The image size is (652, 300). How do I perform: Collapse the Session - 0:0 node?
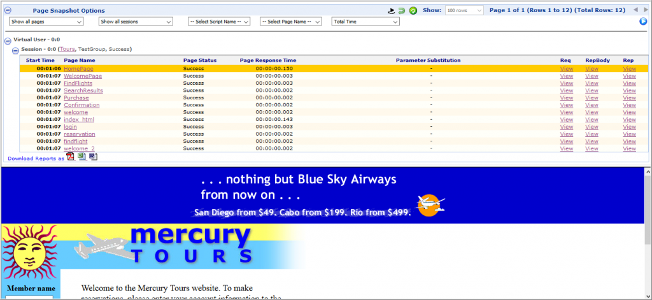click(x=15, y=50)
